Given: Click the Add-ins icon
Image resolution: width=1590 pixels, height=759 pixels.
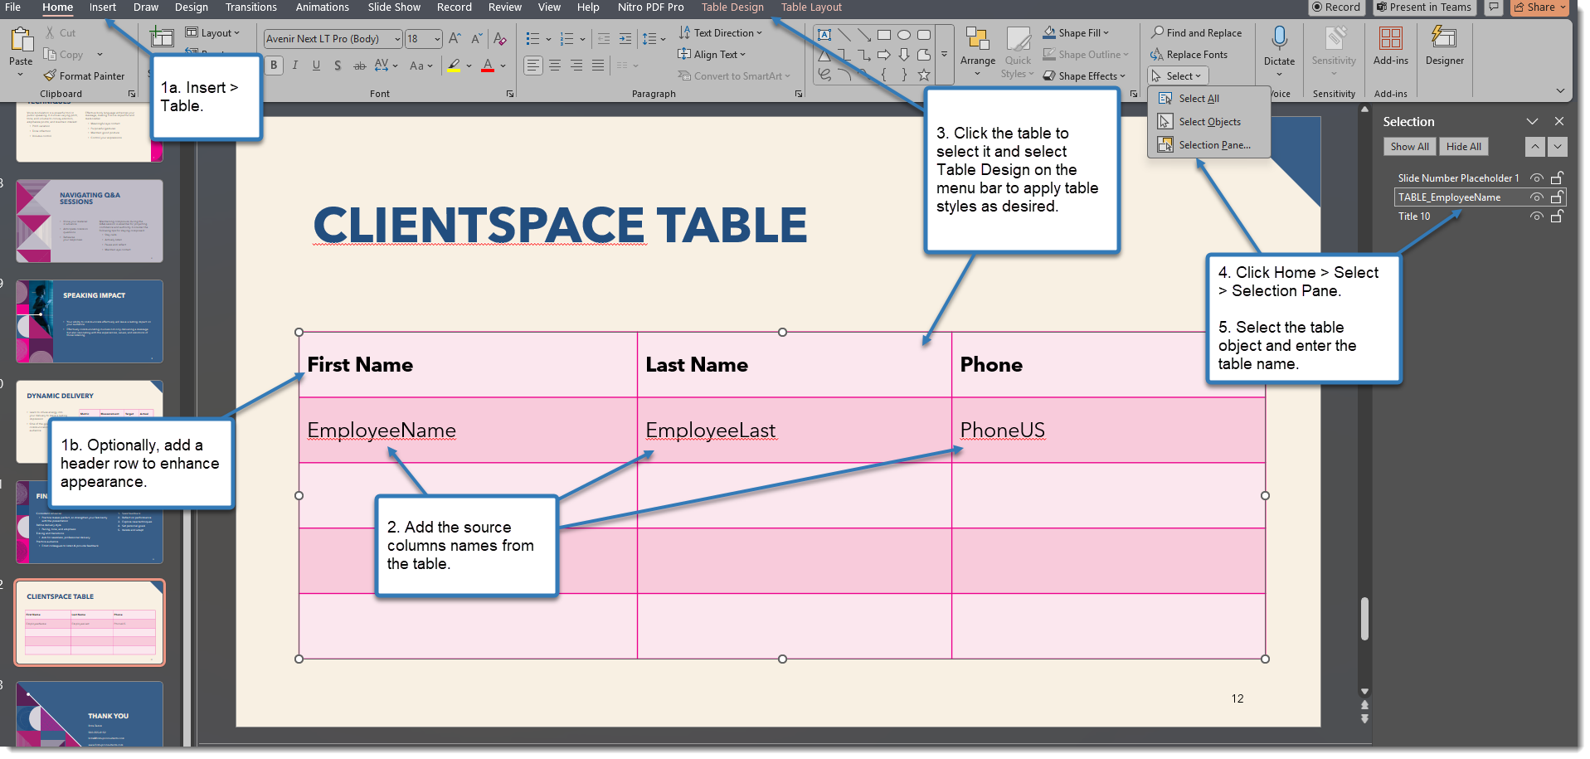Looking at the screenshot, I should coord(1390,40).
